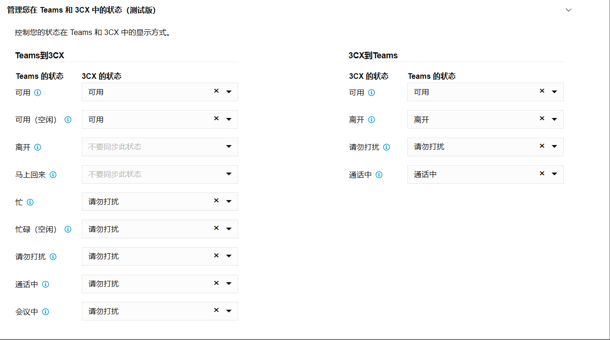Click info icon beside 可用（空闲）
Viewport: 610px width, 340px height.
(x=68, y=120)
